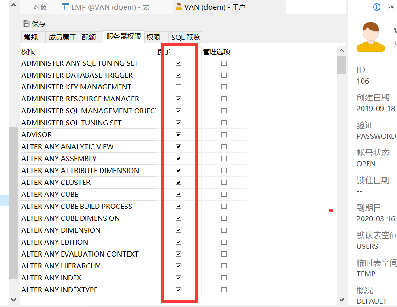This screenshot has height=307, width=397.
Task: Select the ALTER ANY CUBE BUILD PROCESS row
Action: pyautogui.click(x=88, y=207)
